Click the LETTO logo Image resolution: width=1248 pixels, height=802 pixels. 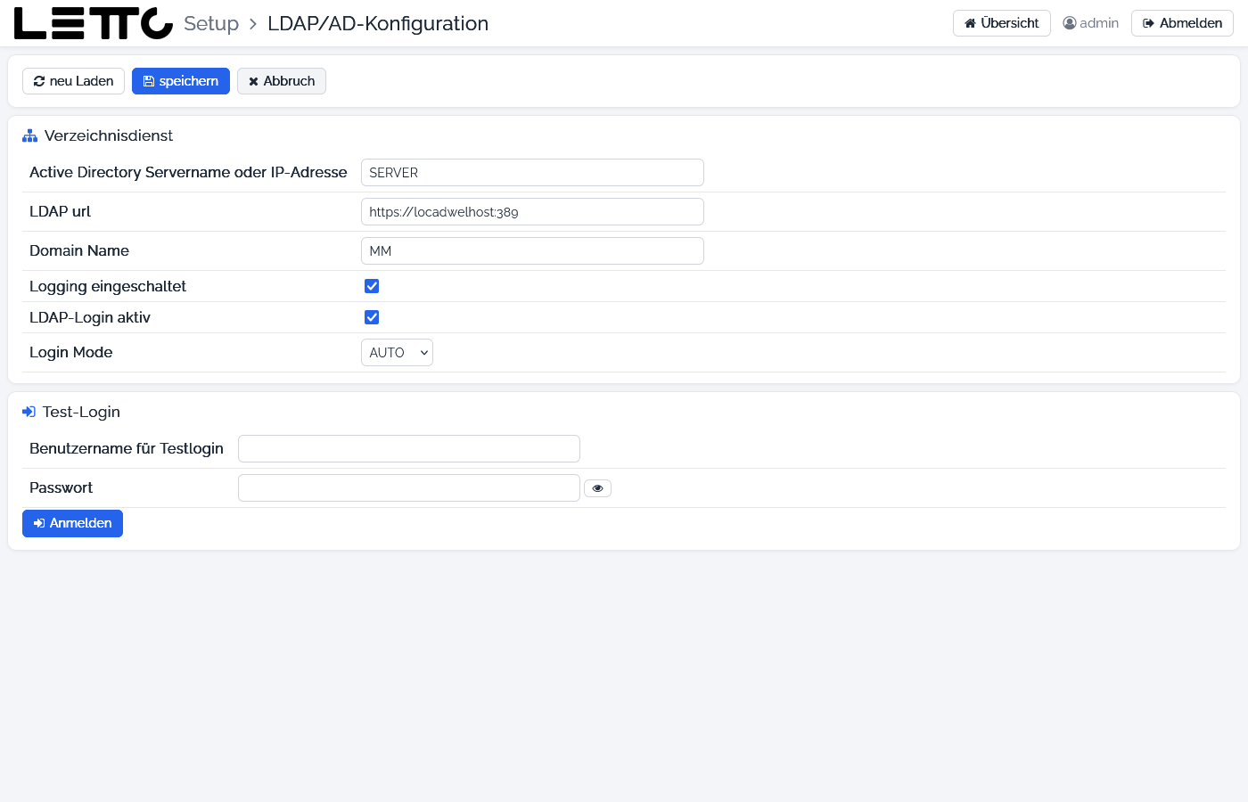(x=94, y=23)
